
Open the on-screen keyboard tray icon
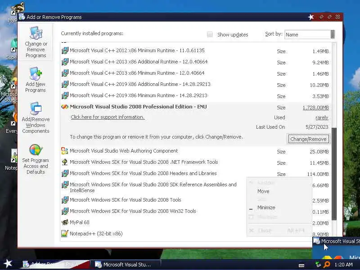[x=301, y=265]
